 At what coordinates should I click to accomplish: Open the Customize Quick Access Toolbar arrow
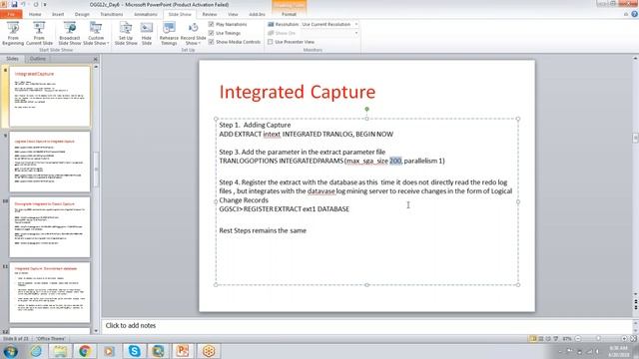(45, 4)
